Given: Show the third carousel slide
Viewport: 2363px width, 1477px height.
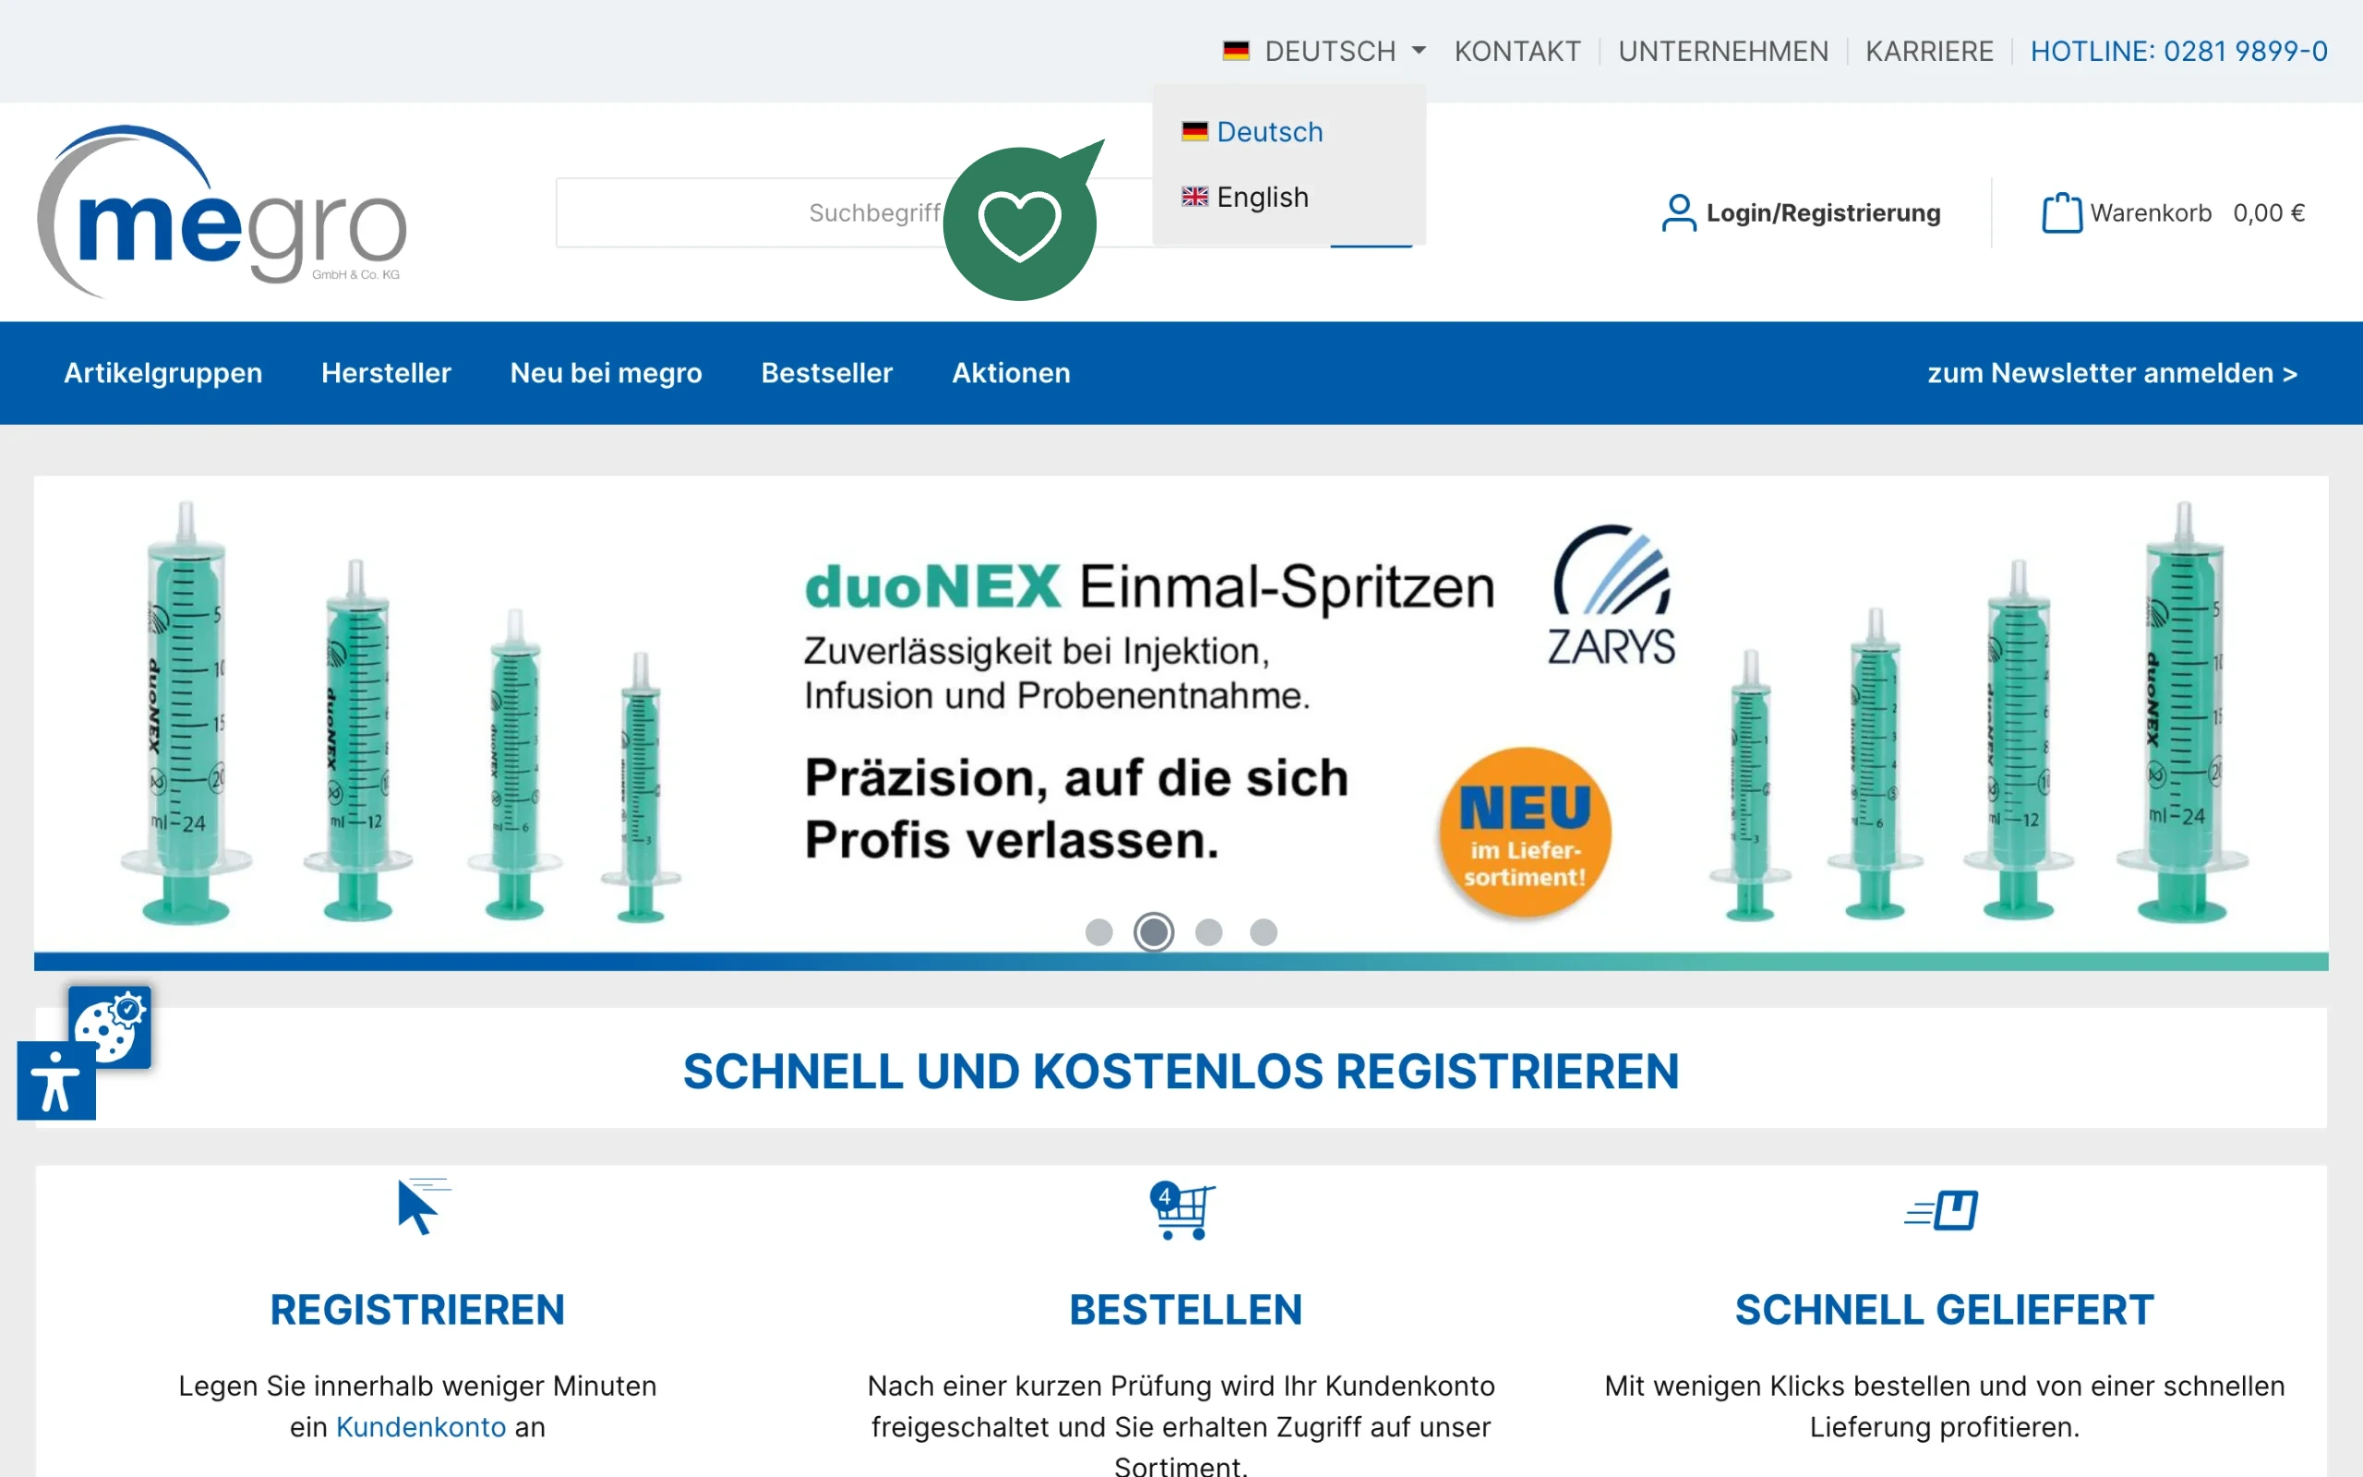Looking at the screenshot, I should [x=1209, y=932].
